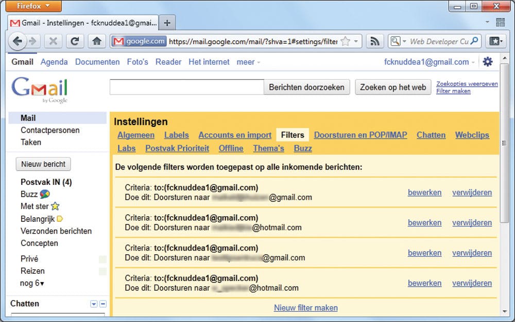The width and height of the screenshot is (515, 322).
Task: Click the light green Privé label color swatch
Action: 102,259
